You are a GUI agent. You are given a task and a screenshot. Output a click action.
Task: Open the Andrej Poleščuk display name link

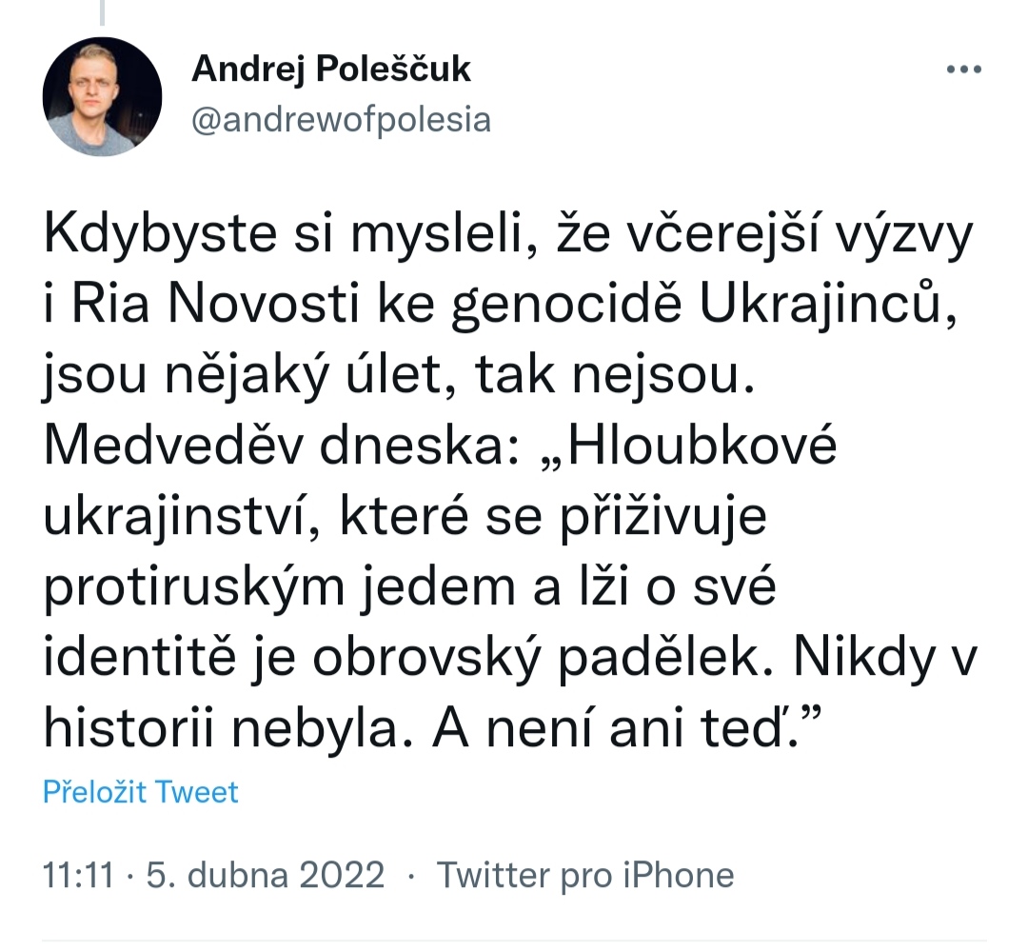point(331,69)
